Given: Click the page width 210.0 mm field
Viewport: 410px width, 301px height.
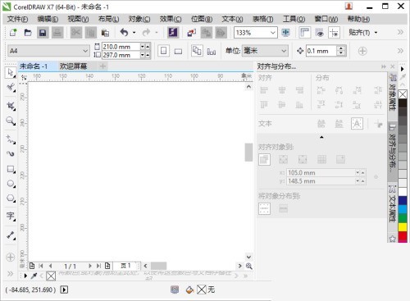Looking at the screenshot, I should [121, 47].
